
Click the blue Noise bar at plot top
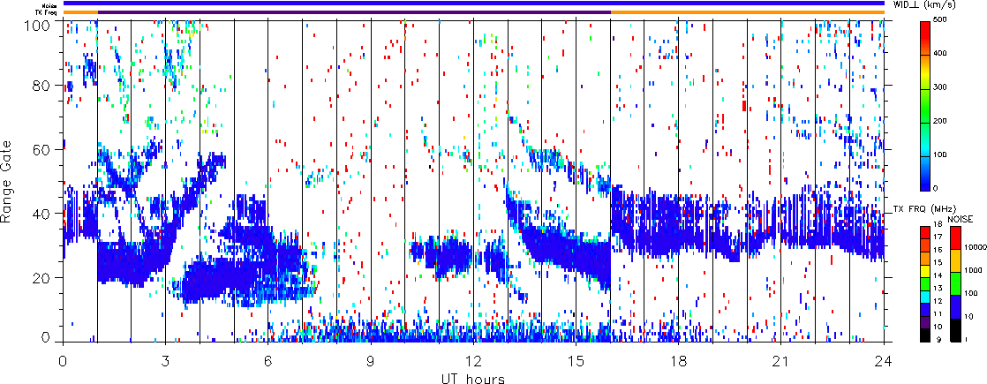[x=474, y=4]
